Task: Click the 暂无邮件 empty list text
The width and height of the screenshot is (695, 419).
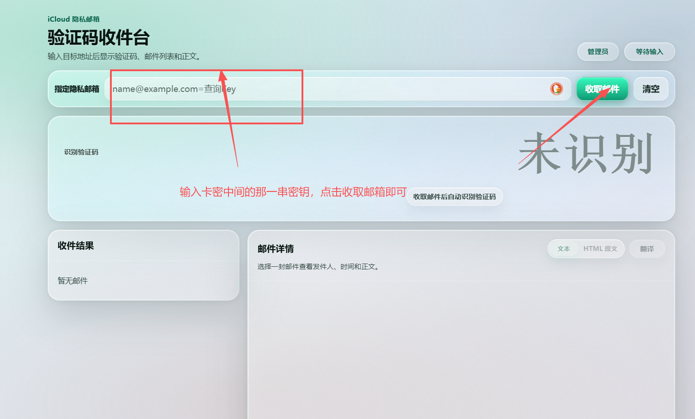Action: [73, 281]
